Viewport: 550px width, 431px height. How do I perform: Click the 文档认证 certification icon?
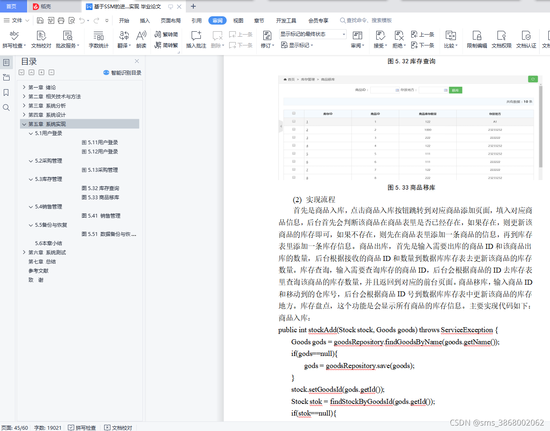[526, 40]
